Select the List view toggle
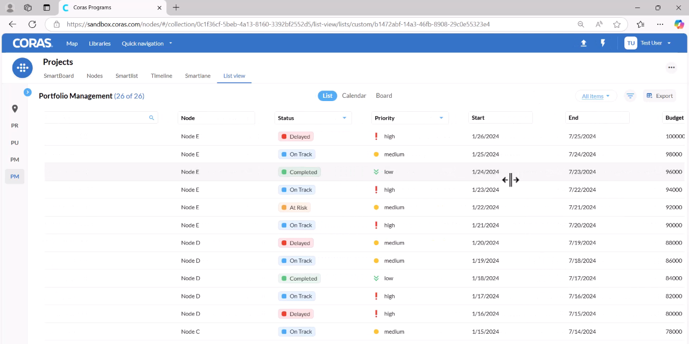 click(x=327, y=96)
